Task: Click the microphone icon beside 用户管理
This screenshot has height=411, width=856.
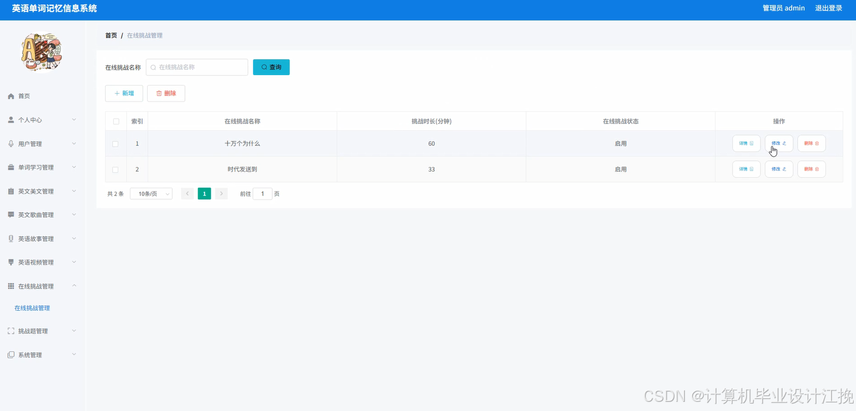Action: click(x=11, y=144)
